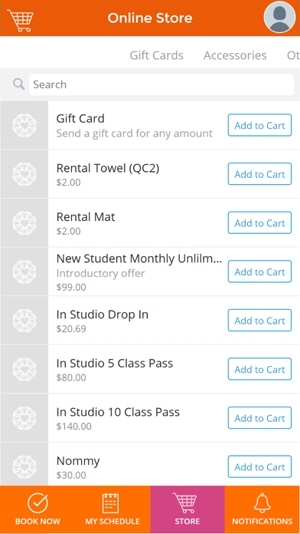Add Nommy to cart
This screenshot has width=300, height=534.
point(259,467)
